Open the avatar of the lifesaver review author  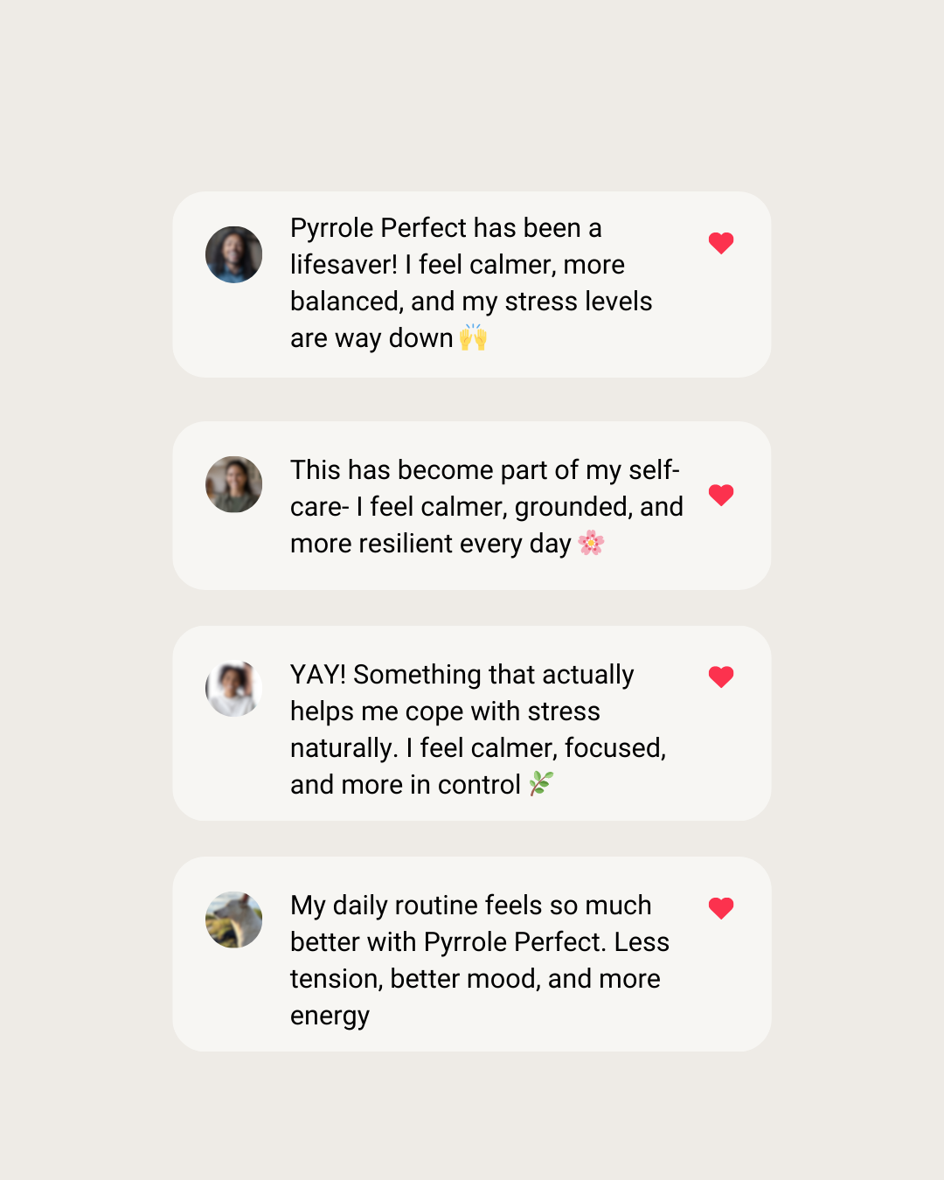(x=233, y=254)
